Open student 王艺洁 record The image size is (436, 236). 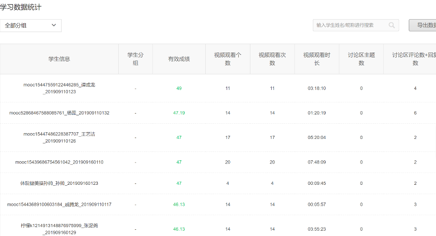click(59, 138)
